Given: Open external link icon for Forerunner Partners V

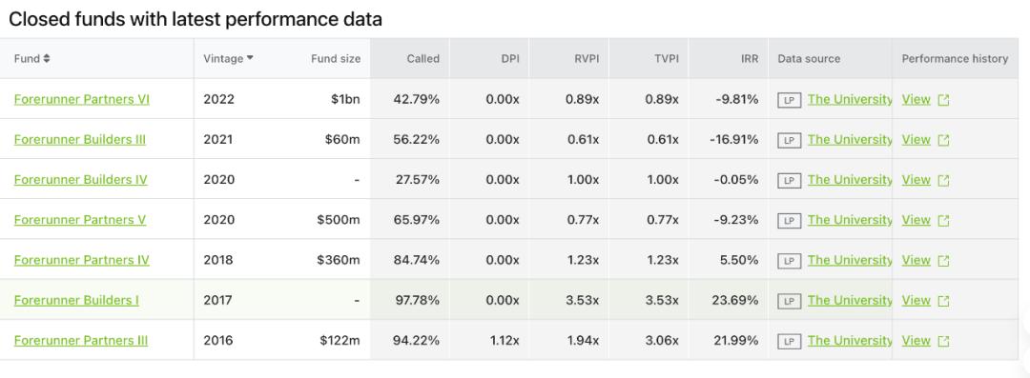Looking at the screenshot, I should coord(944,221).
